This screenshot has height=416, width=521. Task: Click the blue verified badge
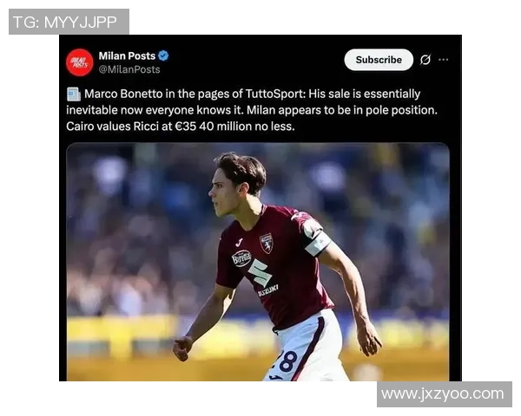pos(163,55)
